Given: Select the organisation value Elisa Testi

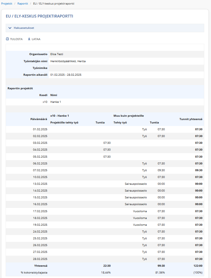Looking at the screenshot, I should [57, 54].
